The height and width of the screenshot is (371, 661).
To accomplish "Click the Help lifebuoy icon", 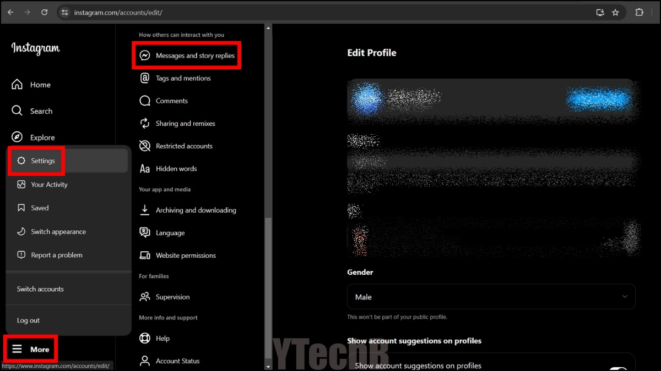I will click(x=145, y=338).
